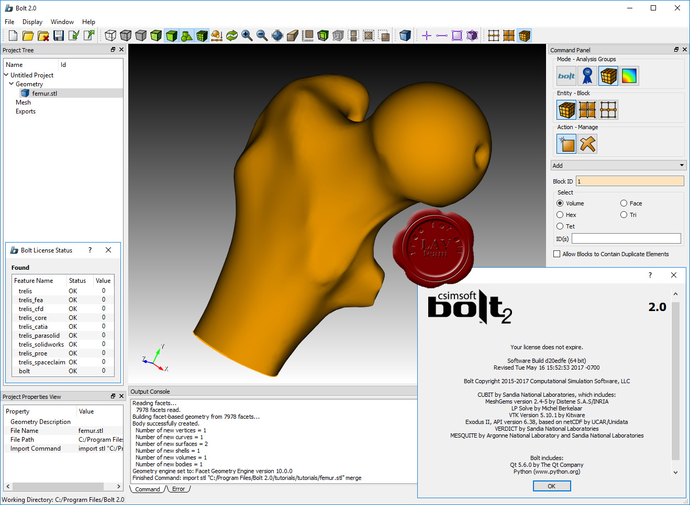Select the Mesh tree item

23,102
